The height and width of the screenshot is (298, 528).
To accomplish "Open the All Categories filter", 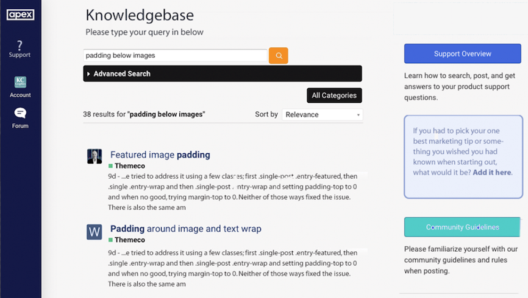I will click(x=334, y=95).
